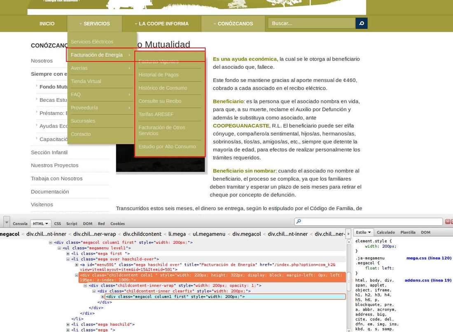The width and height of the screenshot is (453, 332).
Task: Click the Buscar search input field
Action: (312, 23)
